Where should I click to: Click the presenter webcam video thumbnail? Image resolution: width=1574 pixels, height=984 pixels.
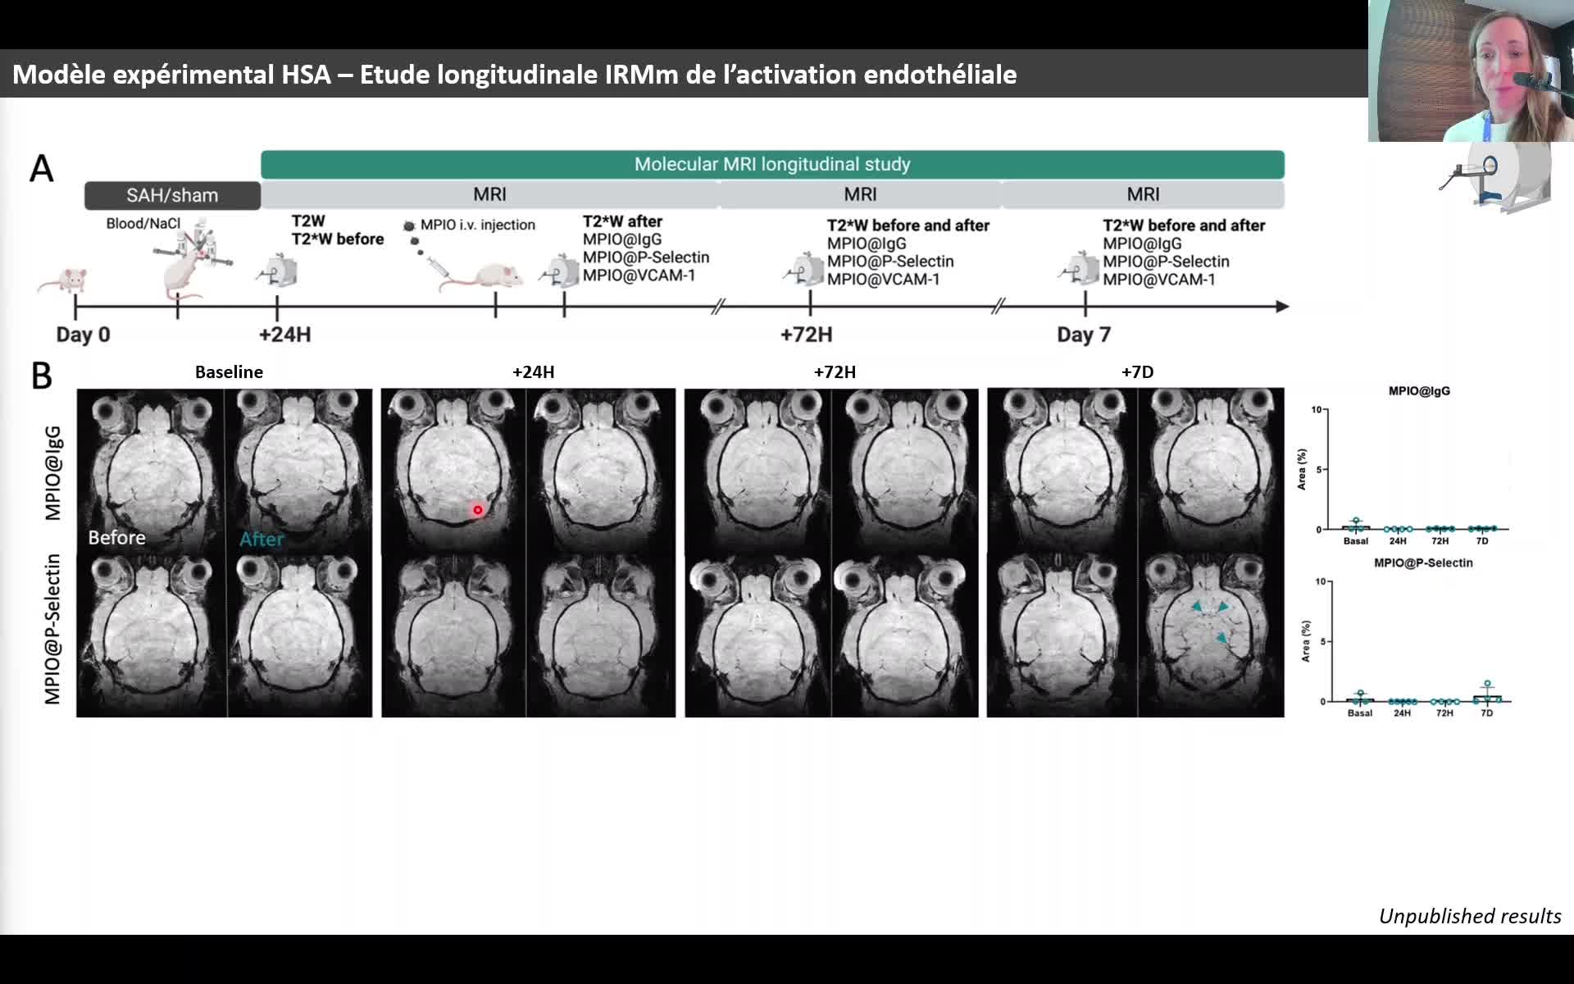tap(1470, 71)
